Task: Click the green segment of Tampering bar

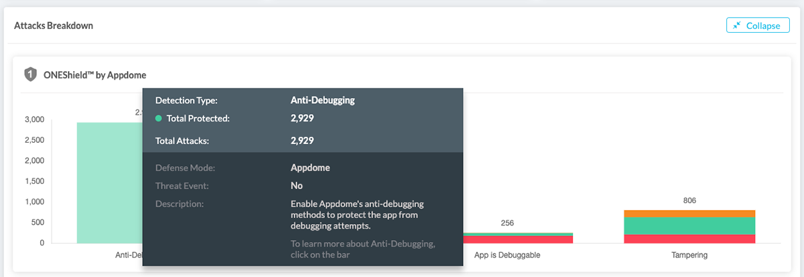Action: 689,225
